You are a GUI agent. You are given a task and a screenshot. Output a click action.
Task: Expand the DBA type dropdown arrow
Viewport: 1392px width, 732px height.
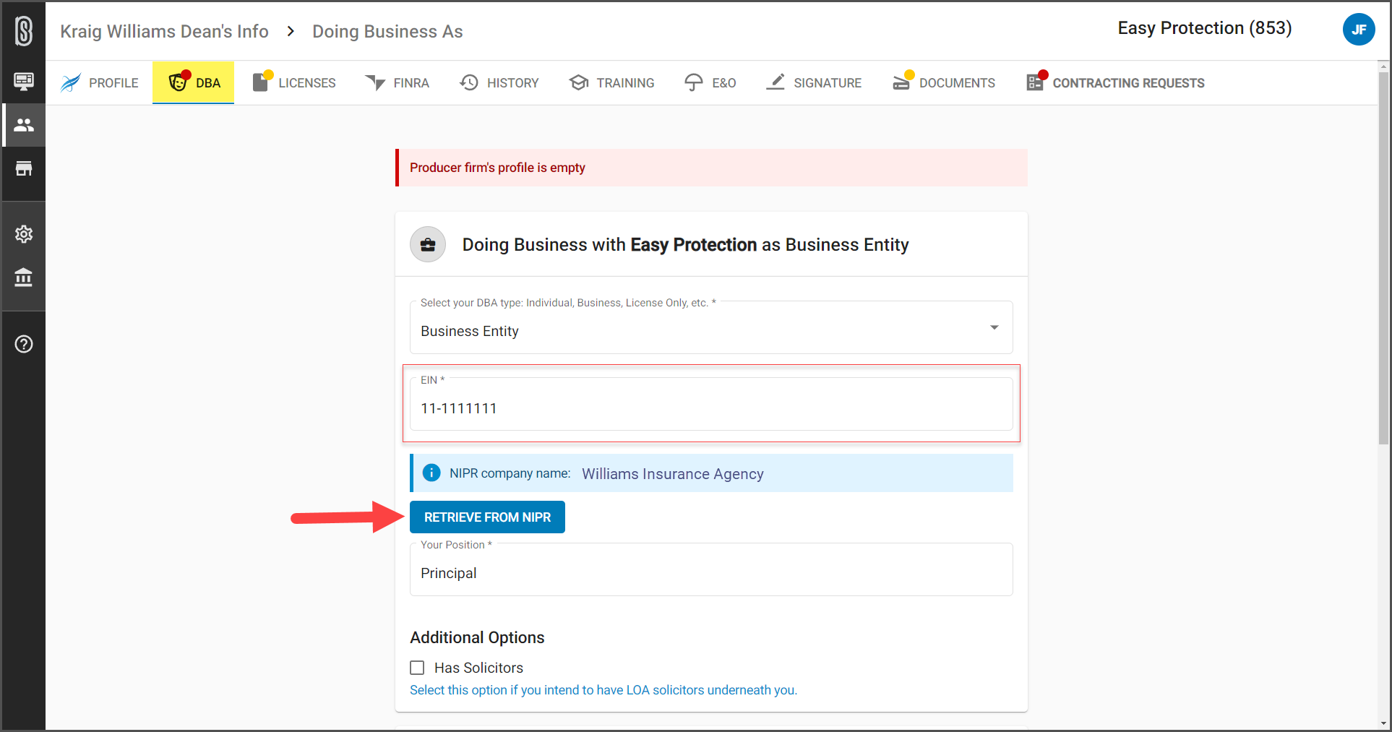pyautogui.click(x=994, y=327)
